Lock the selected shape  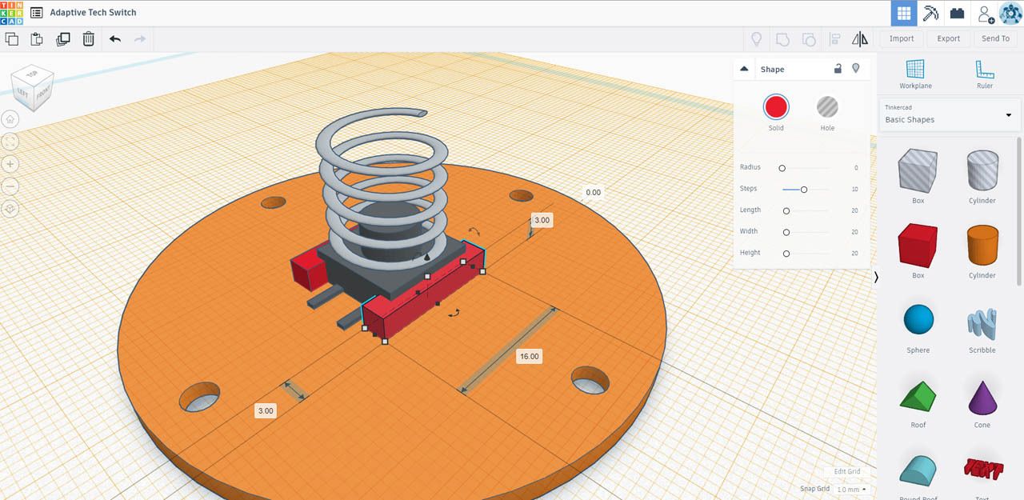pos(838,69)
